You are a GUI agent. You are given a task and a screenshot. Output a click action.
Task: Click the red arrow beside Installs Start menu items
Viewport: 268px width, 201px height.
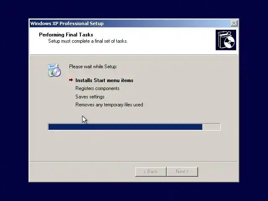point(71,80)
